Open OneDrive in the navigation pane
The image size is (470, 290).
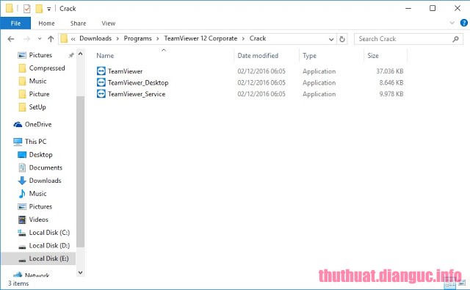(38, 124)
